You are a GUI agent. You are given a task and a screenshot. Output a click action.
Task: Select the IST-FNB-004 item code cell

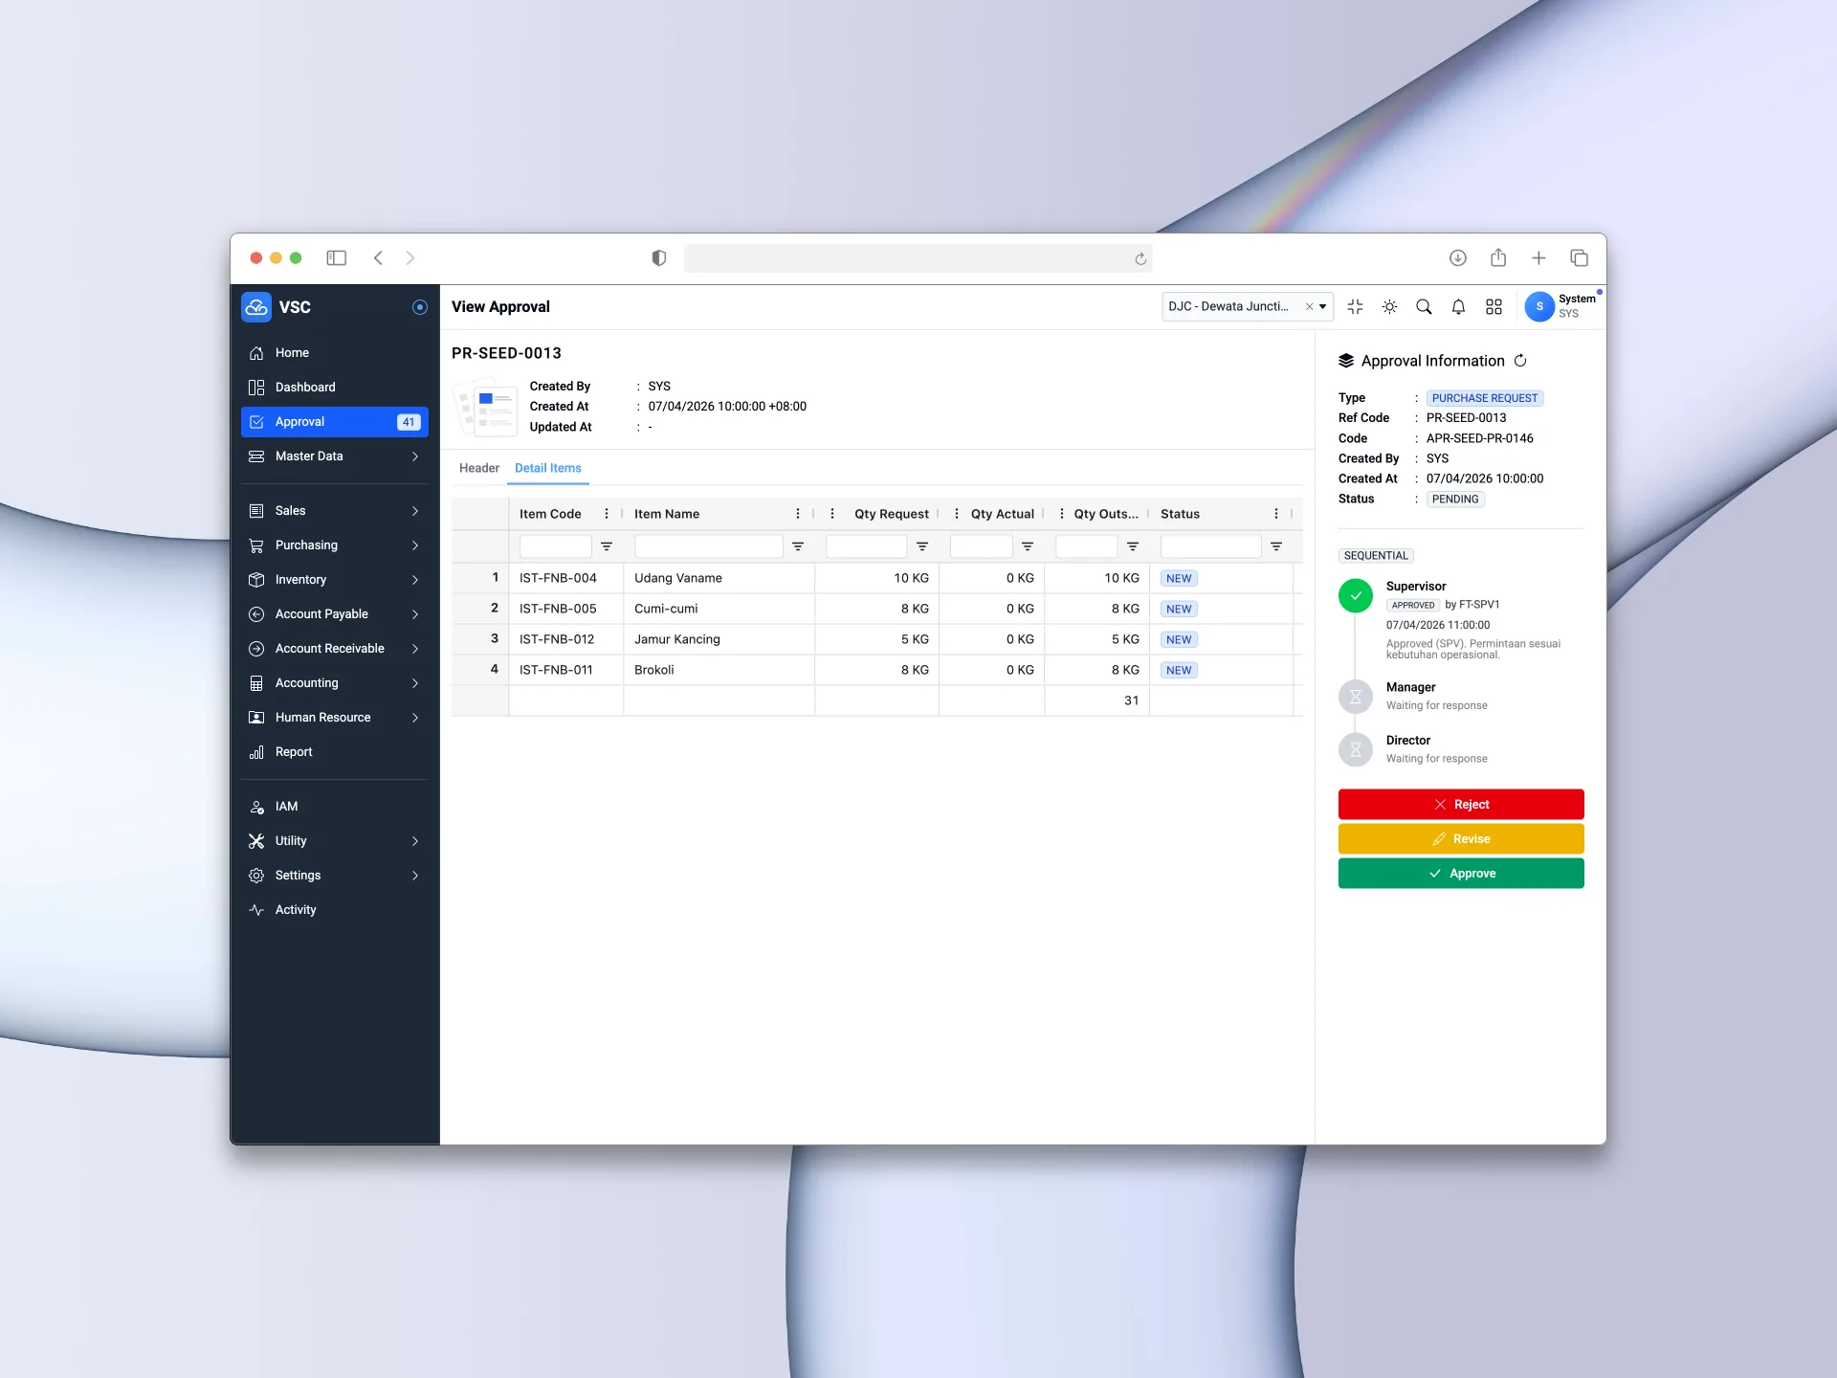pyautogui.click(x=566, y=578)
